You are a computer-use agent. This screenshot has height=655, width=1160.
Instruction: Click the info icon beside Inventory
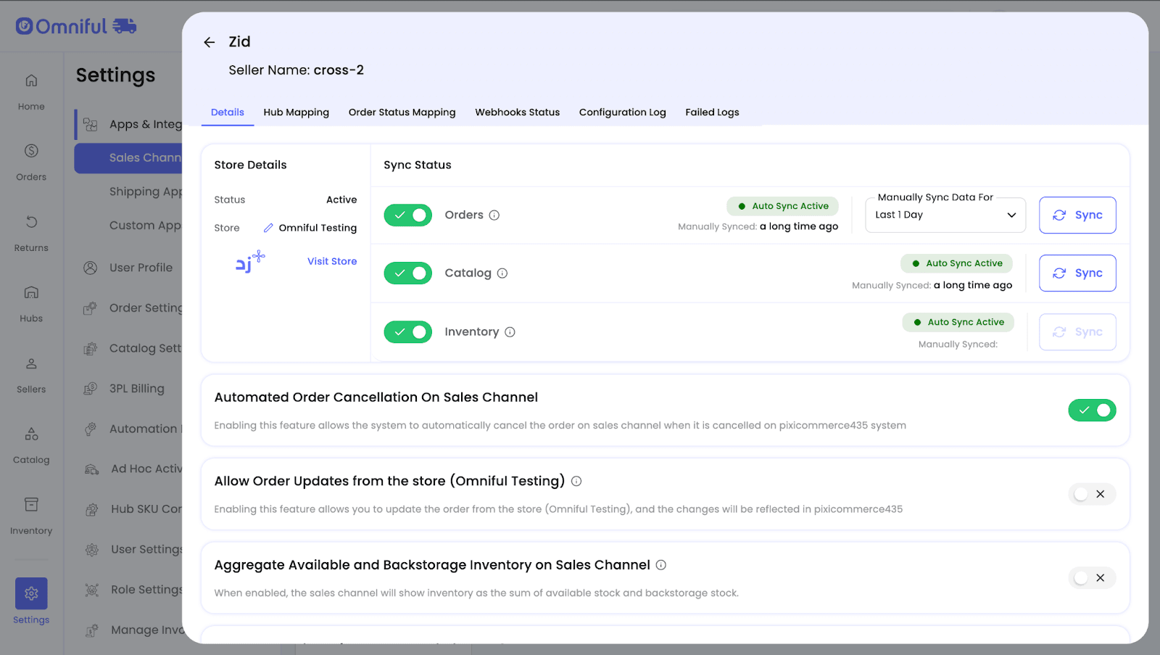(510, 332)
